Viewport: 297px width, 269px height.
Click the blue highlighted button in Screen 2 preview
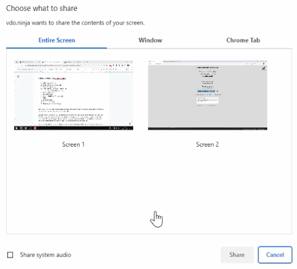(x=206, y=91)
